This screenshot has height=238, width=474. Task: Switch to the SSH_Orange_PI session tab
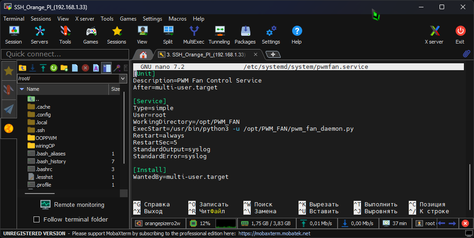(206, 55)
